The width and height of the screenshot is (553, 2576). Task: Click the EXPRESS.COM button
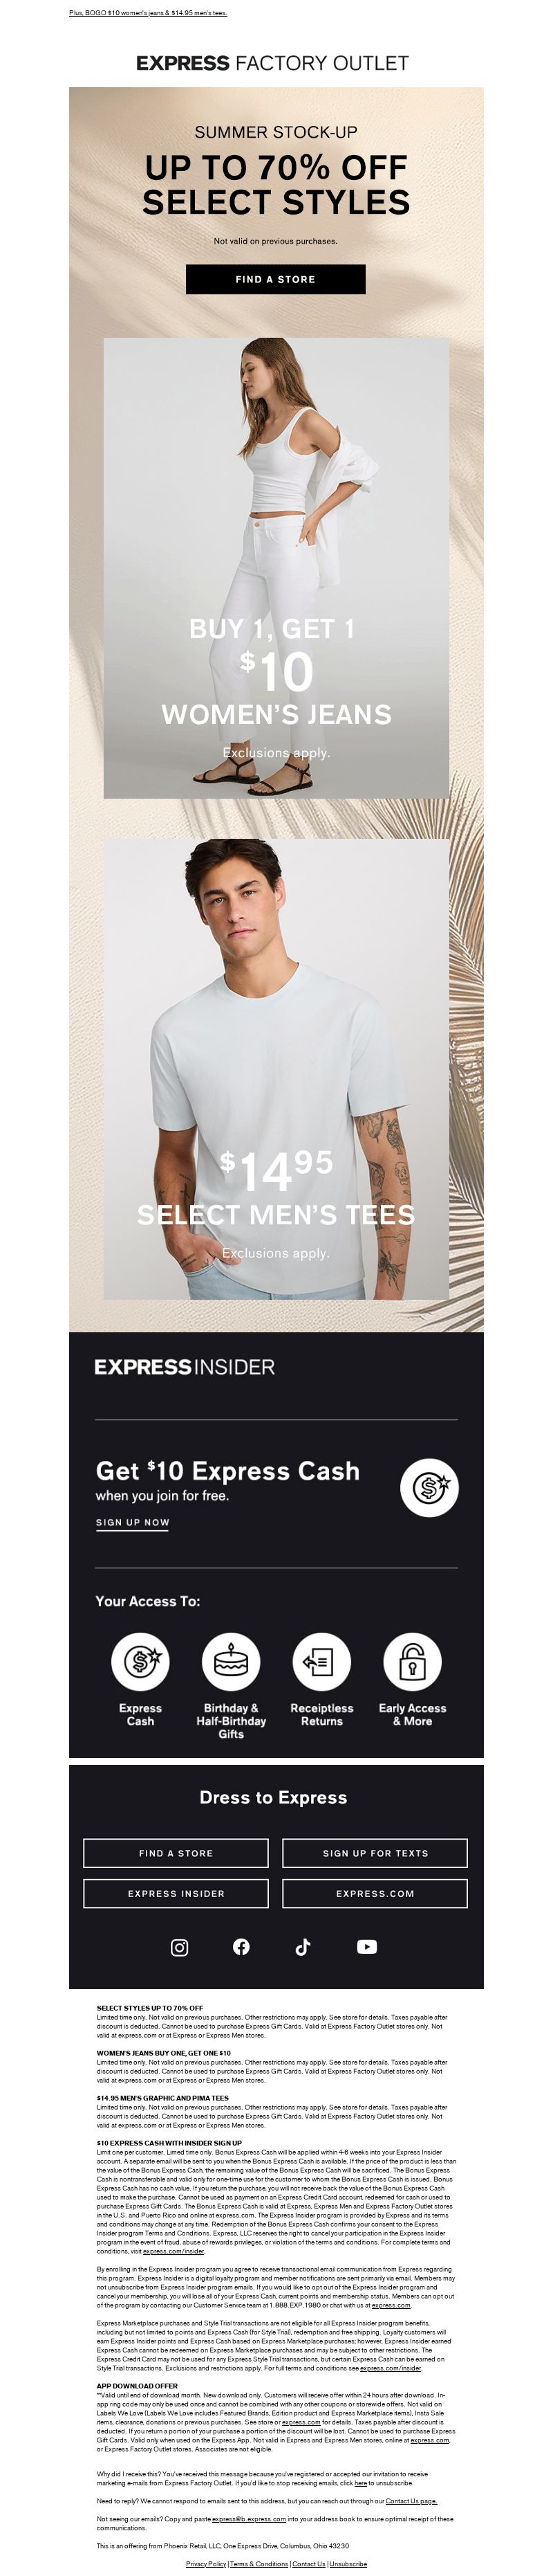point(375,1893)
